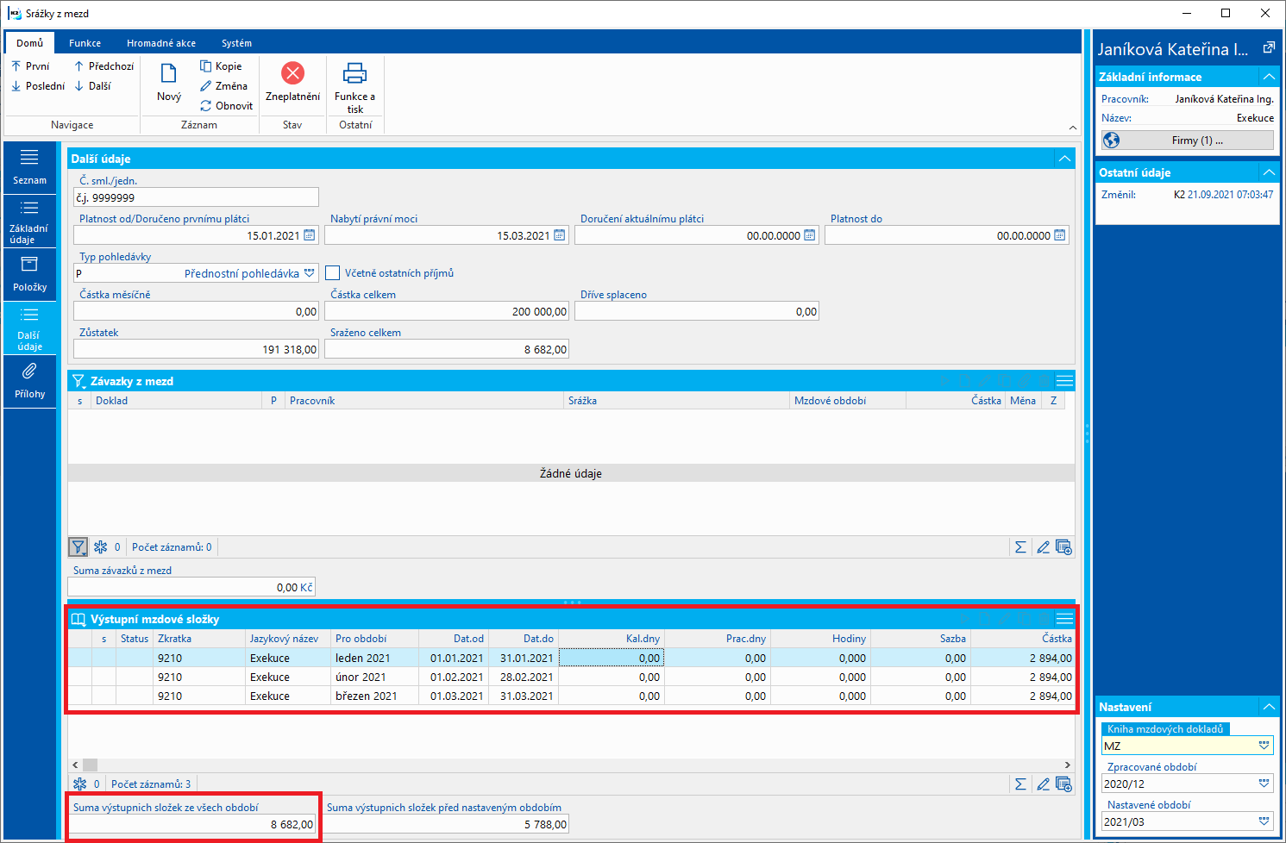Open the Přílohy attachments sidebar icon
Viewport: 1286px width, 843px height.
point(29,372)
